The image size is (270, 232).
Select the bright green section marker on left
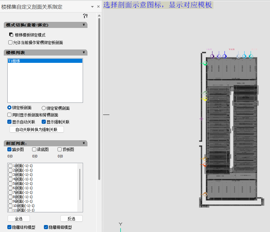205,63
